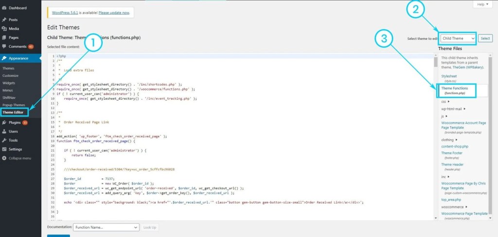Open the Stylesheet style.css file

[x=449, y=78]
